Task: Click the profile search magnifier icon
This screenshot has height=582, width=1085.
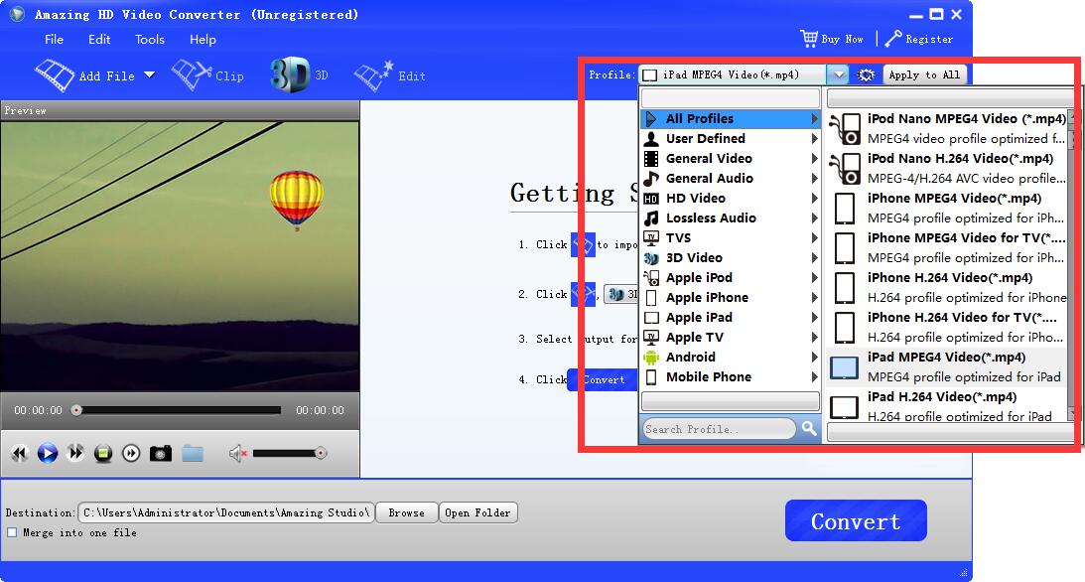Action: click(x=809, y=428)
